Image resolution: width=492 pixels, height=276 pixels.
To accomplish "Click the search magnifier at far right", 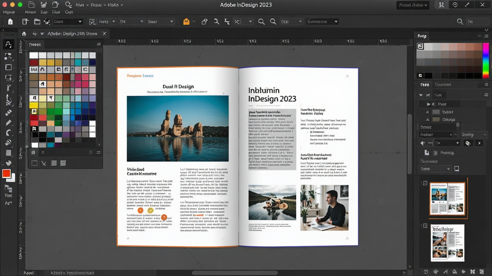I will pos(460,22).
